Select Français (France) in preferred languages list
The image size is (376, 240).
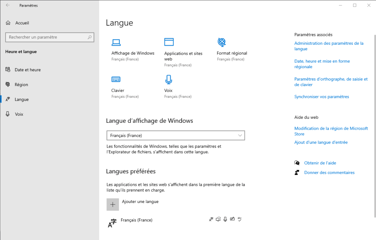point(136,220)
